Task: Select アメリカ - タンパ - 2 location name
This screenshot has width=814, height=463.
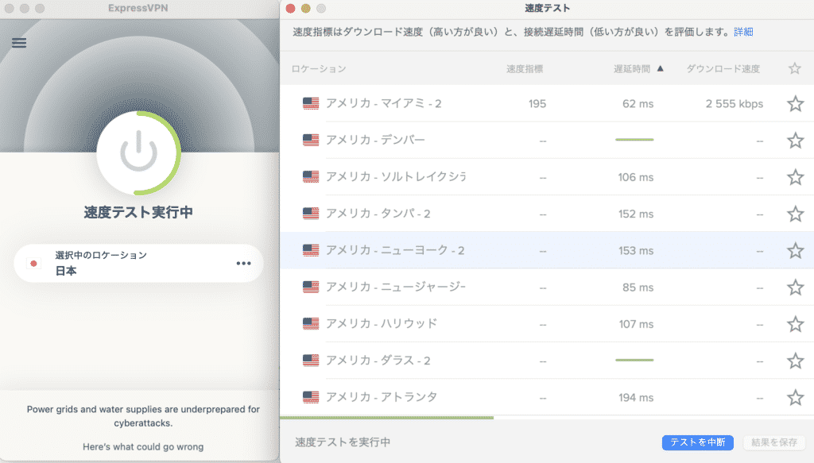Action: tap(378, 214)
